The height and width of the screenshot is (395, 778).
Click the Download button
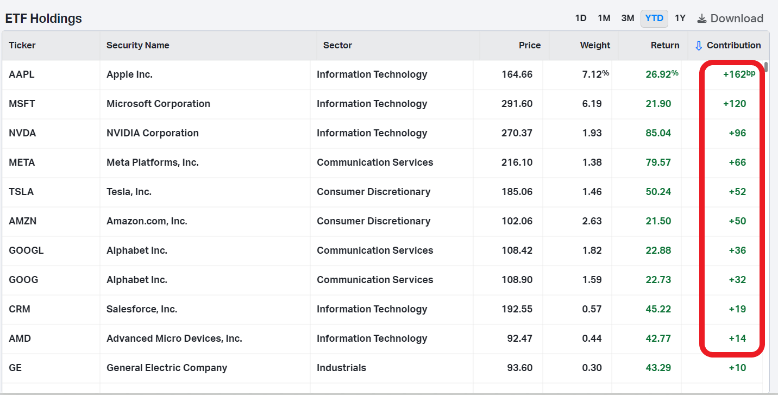click(730, 18)
